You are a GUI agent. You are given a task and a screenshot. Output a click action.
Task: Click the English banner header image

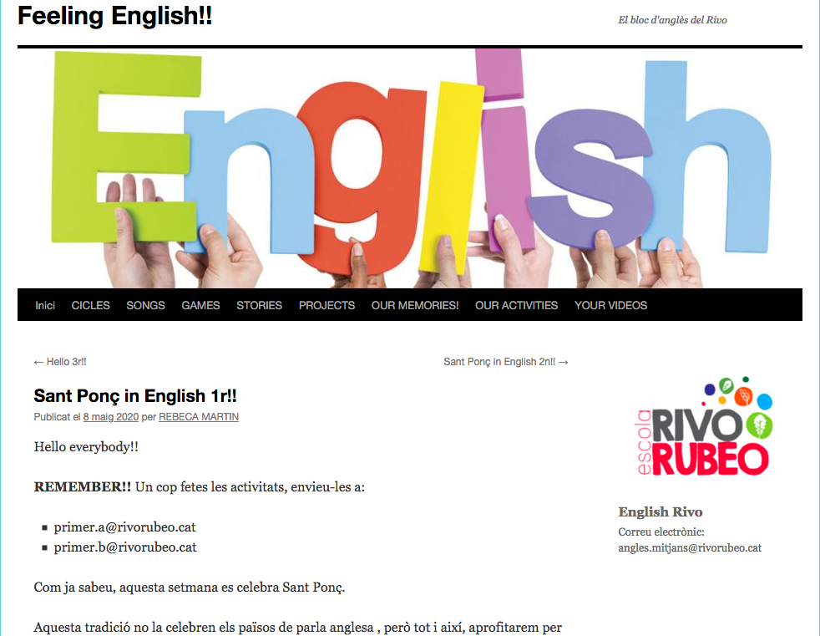point(409,167)
